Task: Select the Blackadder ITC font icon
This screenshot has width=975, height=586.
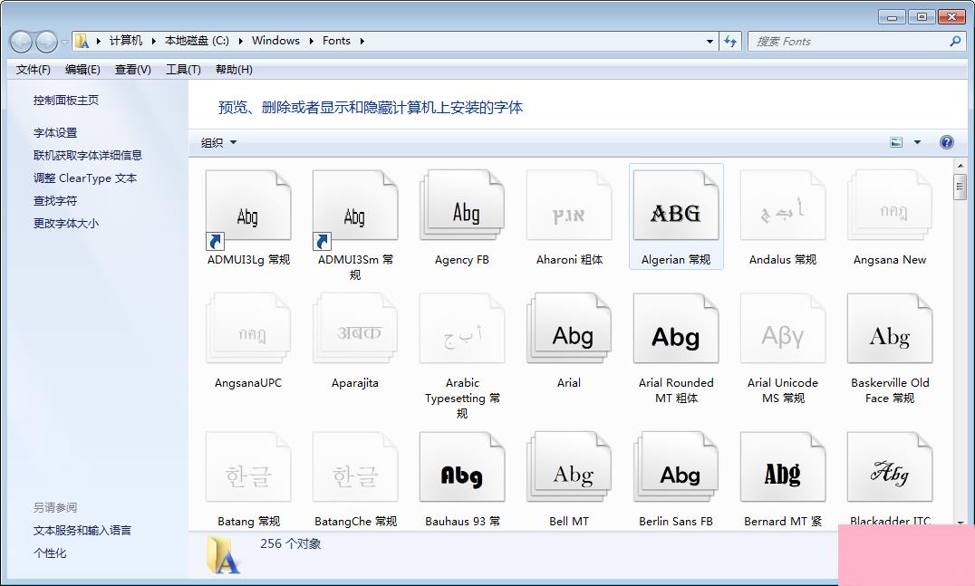Action: [890, 467]
